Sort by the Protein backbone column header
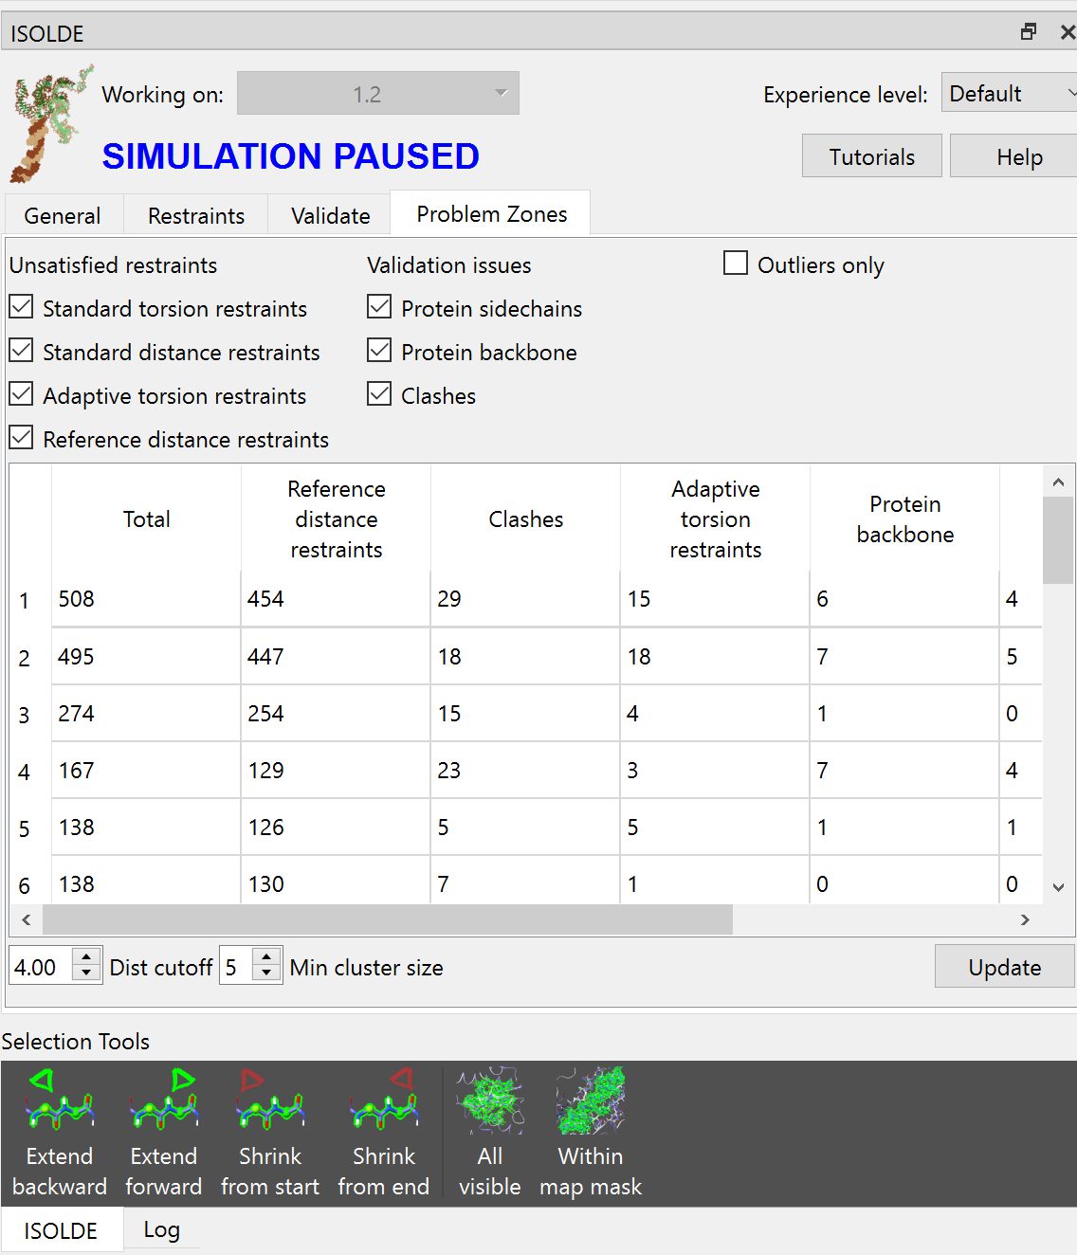This screenshot has height=1255, width=1077. point(905,518)
